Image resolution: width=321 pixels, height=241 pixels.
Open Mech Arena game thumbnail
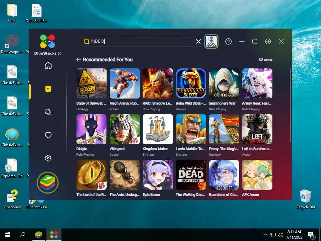tap(125, 83)
